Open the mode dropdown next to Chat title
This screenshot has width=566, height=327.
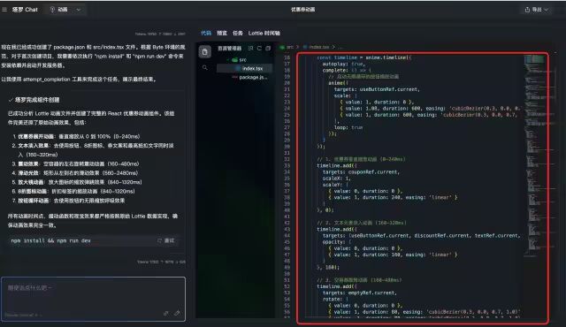[x=65, y=10]
